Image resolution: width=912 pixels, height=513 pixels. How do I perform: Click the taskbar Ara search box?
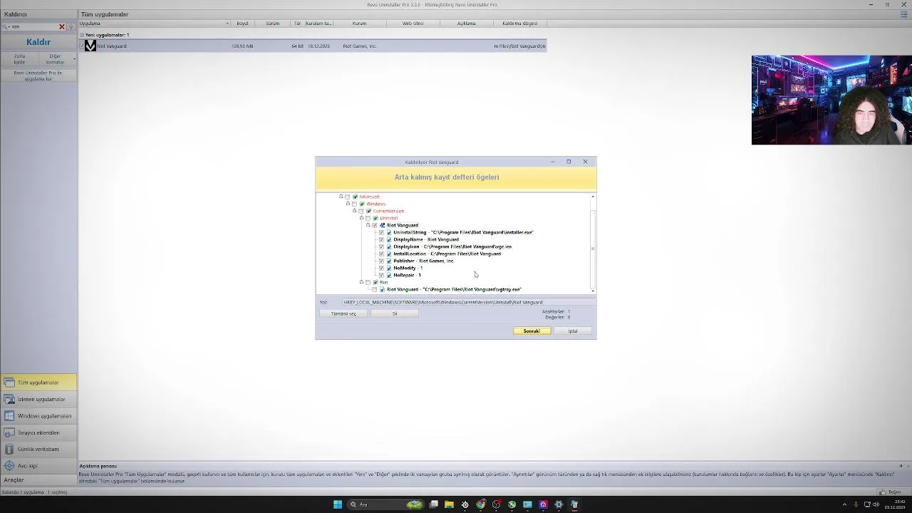pyautogui.click(x=385, y=504)
